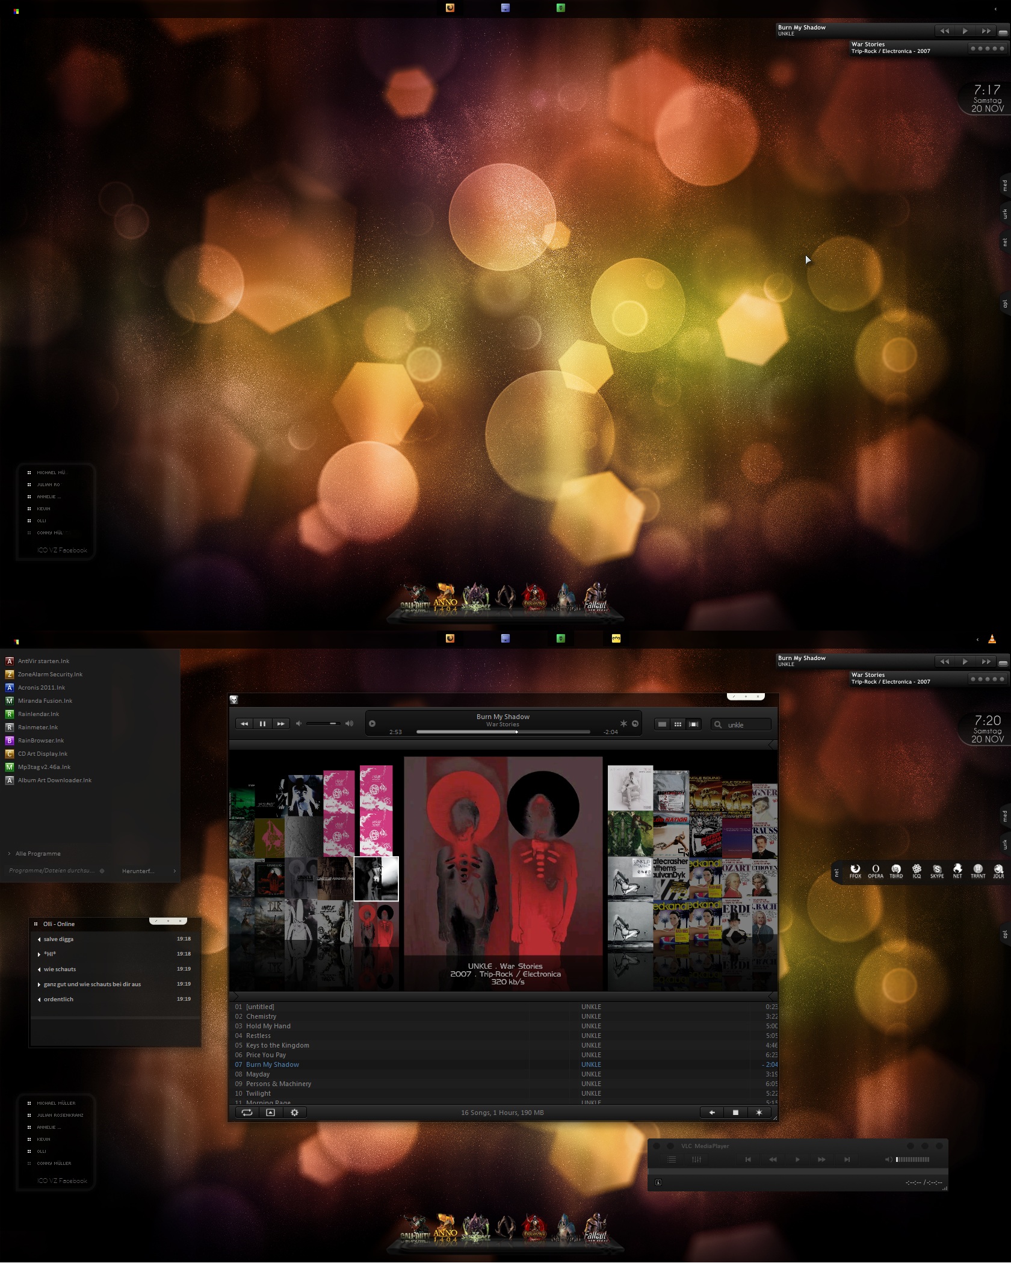1011x1263 pixels.
Task: Click the square stop icon in the player footer
Action: click(735, 1113)
